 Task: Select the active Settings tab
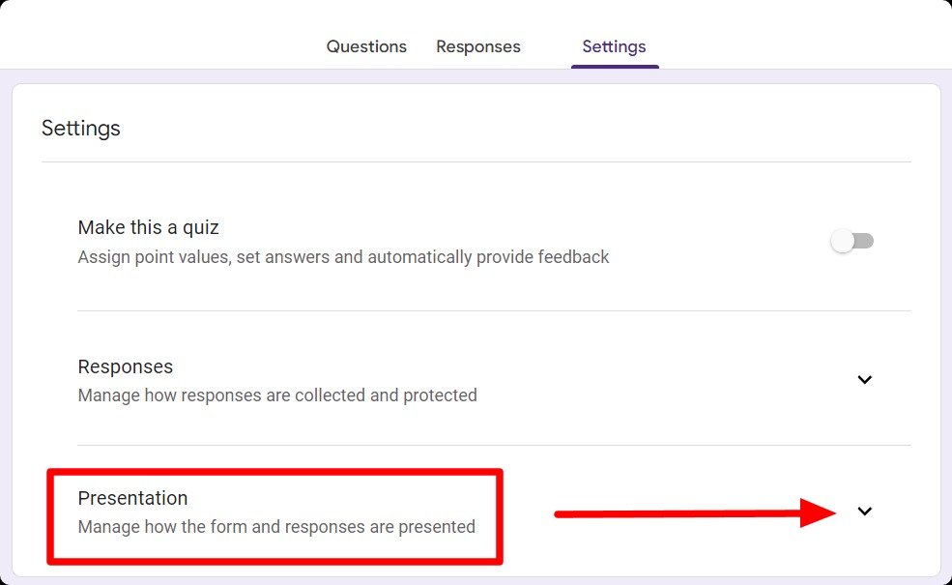pyautogui.click(x=614, y=45)
